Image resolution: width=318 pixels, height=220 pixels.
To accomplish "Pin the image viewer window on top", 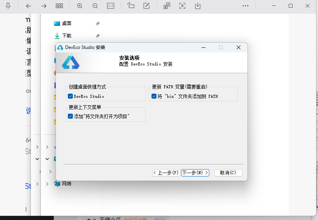I will (x=8, y=6).
